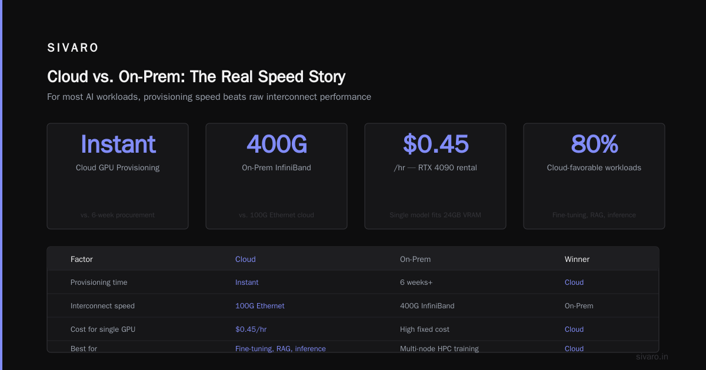Click the large "Instant" stat in the first card
The image size is (706, 370).
(x=118, y=144)
